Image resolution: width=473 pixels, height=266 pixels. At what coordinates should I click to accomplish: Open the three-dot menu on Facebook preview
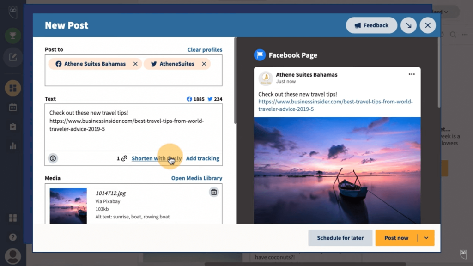pyautogui.click(x=412, y=74)
